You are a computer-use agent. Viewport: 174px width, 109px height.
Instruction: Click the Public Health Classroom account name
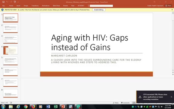(x=155, y=6)
